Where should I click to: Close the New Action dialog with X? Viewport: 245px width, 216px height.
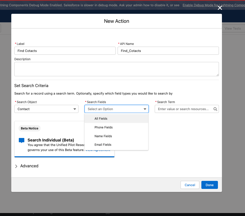click(220, 8)
